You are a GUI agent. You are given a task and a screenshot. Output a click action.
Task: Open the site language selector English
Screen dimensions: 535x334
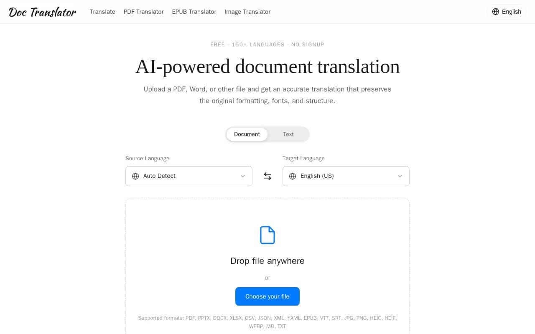(507, 12)
